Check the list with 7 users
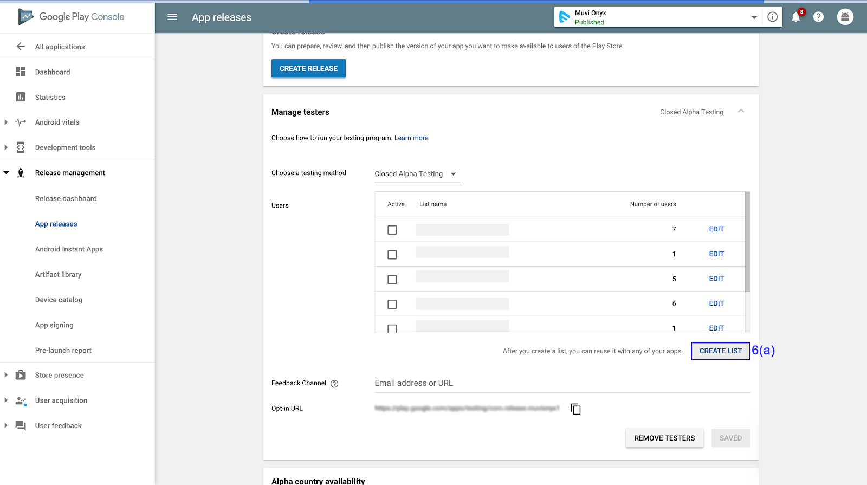Viewport: 867px width, 485px height. [x=392, y=230]
